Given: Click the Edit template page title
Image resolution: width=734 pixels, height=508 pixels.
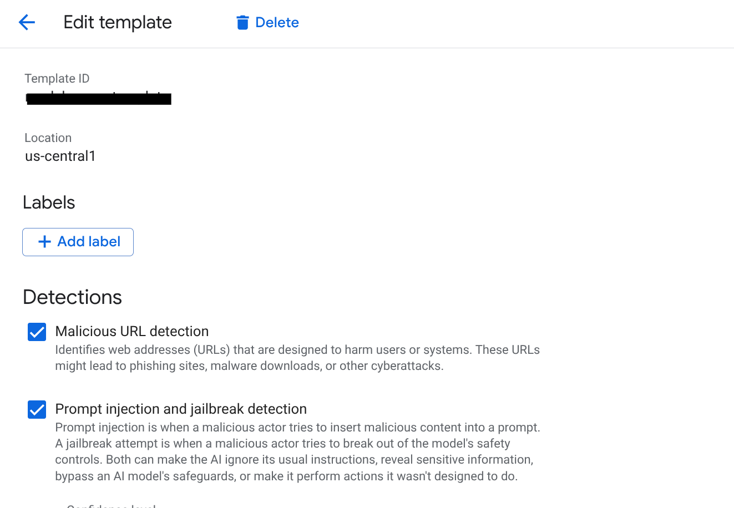Looking at the screenshot, I should tap(118, 22).
